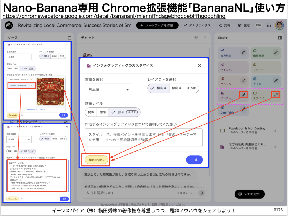Open the 日本語 language dropdown
288x216 pixels.
(x=109, y=90)
